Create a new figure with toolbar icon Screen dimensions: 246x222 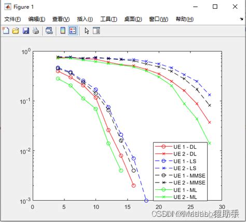point(6,31)
